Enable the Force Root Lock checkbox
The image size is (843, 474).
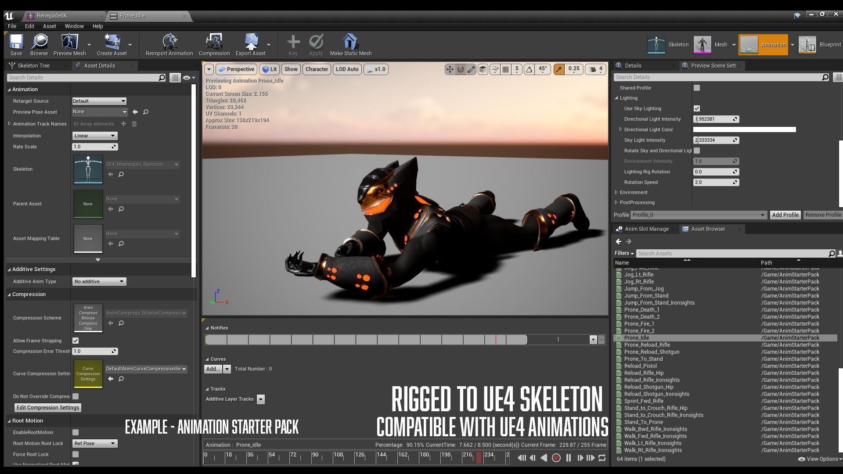click(x=76, y=454)
